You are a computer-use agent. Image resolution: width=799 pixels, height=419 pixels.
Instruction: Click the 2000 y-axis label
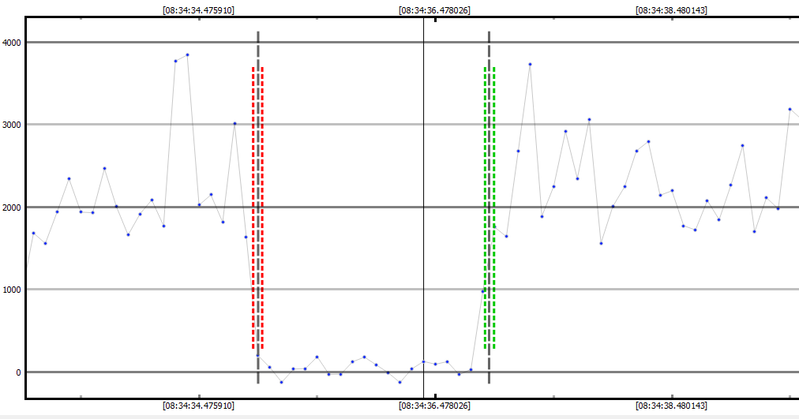(x=12, y=208)
